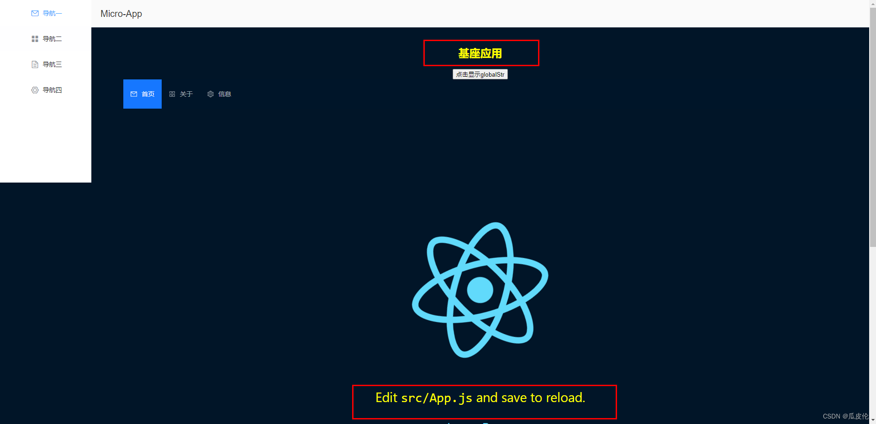Switch to the 信息 tab
Screen dimensions: 876x424
click(x=219, y=94)
